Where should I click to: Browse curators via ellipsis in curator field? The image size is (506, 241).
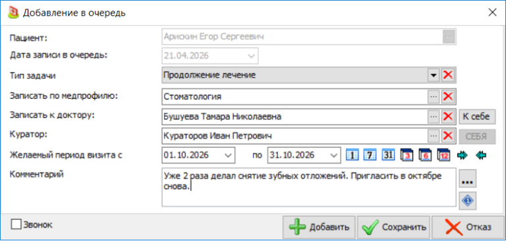[434, 136]
